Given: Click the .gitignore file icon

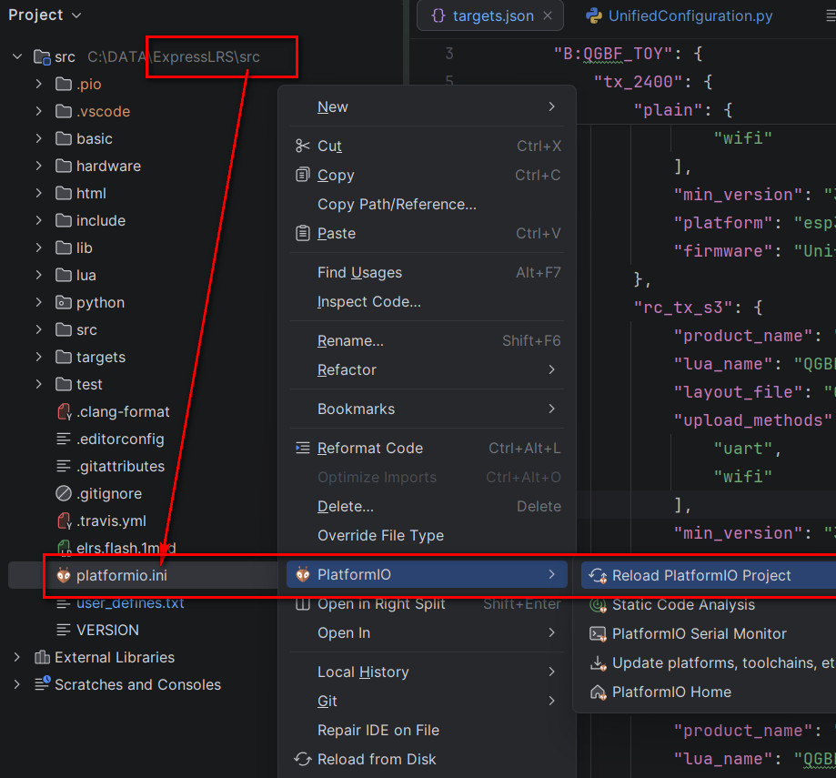Looking at the screenshot, I should (x=64, y=493).
